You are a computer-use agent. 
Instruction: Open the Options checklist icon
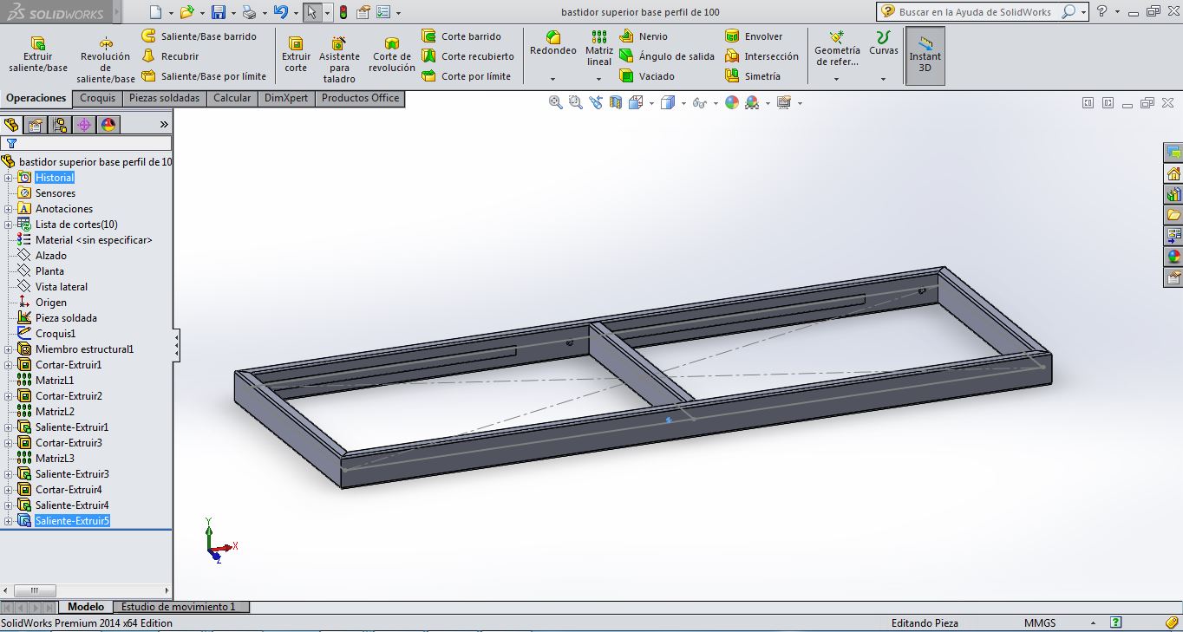(x=385, y=12)
